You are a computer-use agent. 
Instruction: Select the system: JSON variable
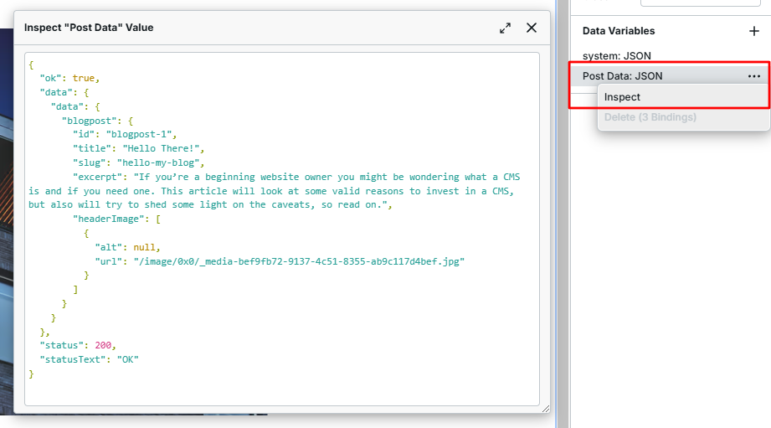[x=617, y=56]
